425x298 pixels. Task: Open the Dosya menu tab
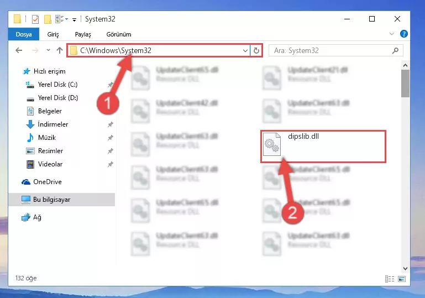pos(24,34)
